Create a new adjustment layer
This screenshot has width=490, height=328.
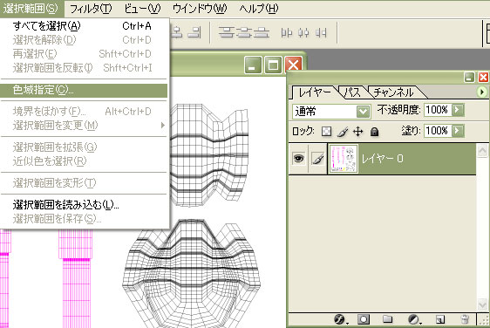(x=414, y=319)
